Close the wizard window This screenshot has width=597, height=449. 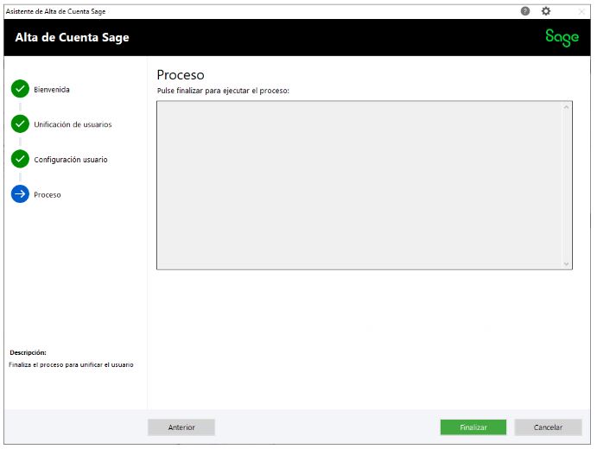581,11
